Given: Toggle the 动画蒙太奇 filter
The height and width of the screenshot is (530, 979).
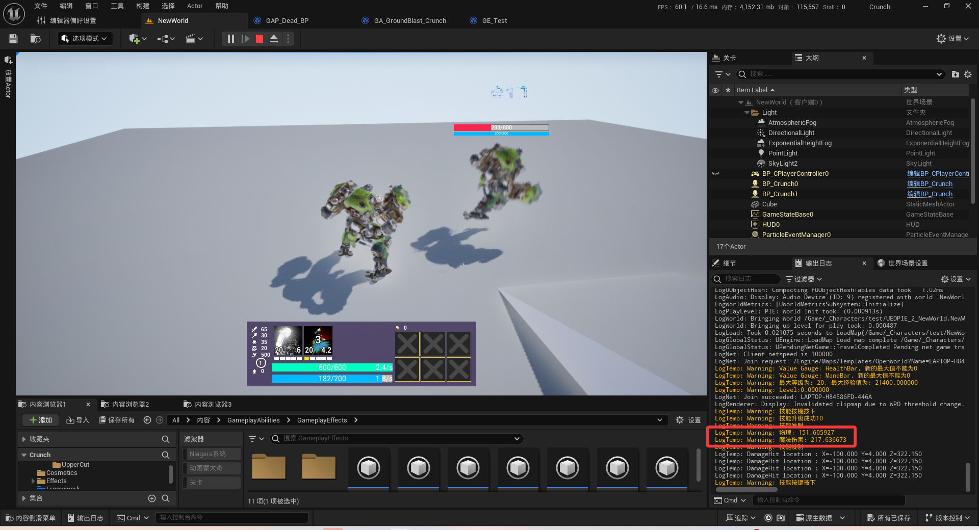Looking at the screenshot, I should pyautogui.click(x=212, y=468).
